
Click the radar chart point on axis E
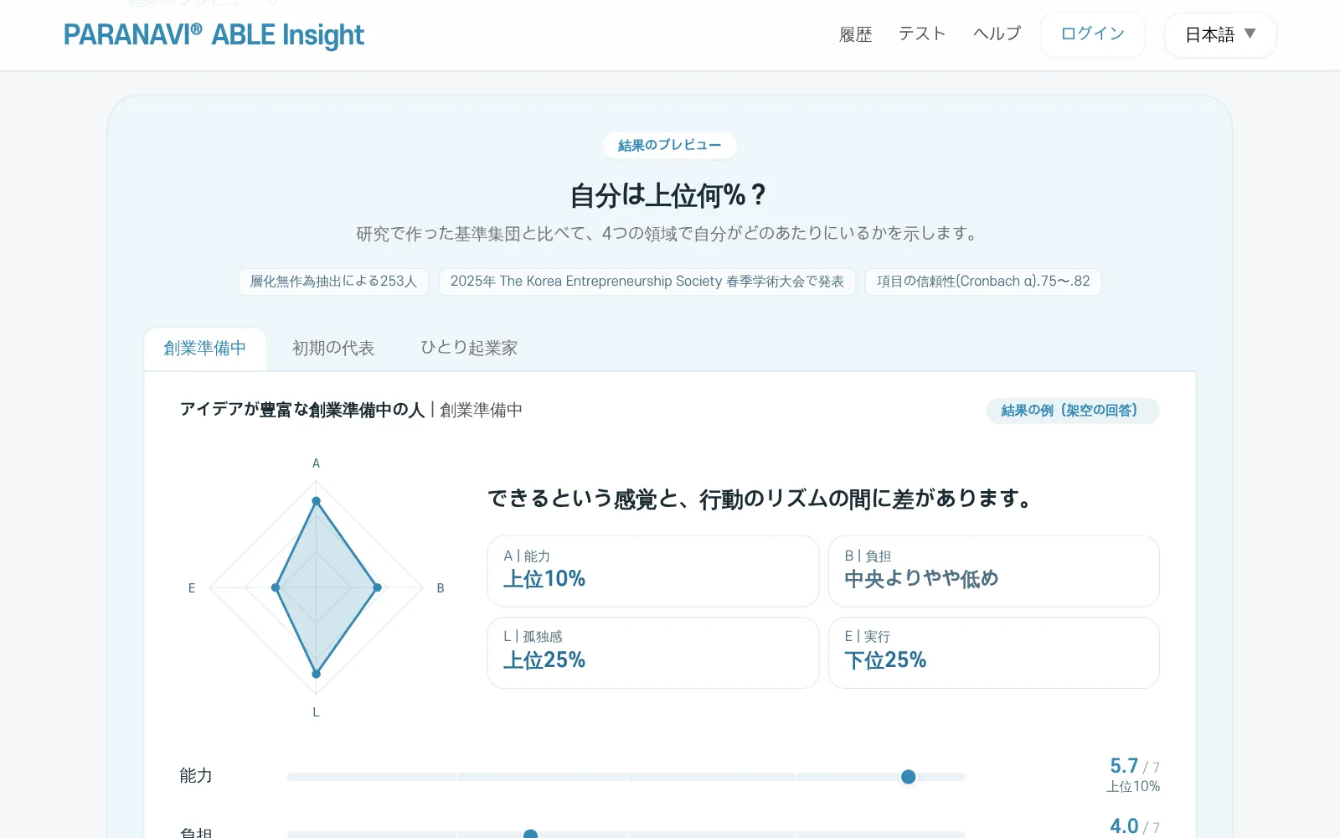(276, 587)
